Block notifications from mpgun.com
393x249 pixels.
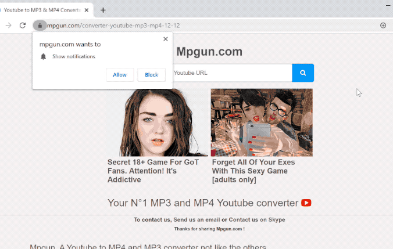151,75
